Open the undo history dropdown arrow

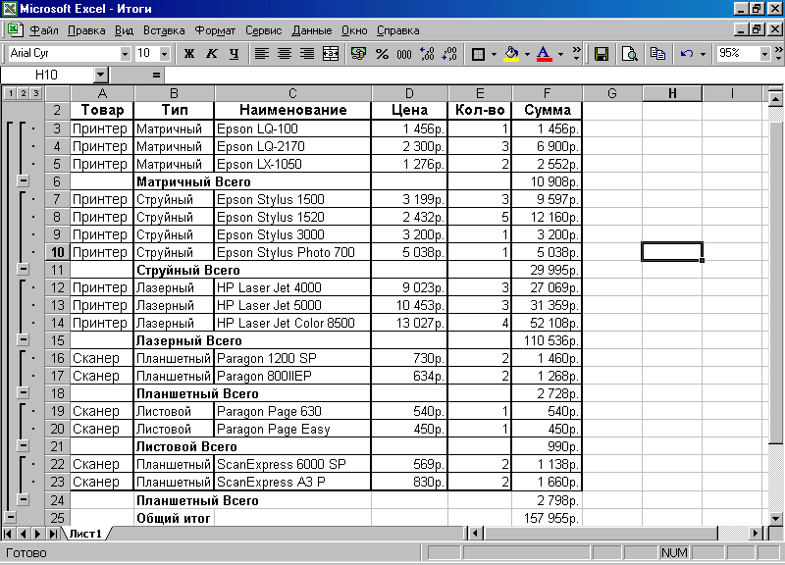coord(703,54)
